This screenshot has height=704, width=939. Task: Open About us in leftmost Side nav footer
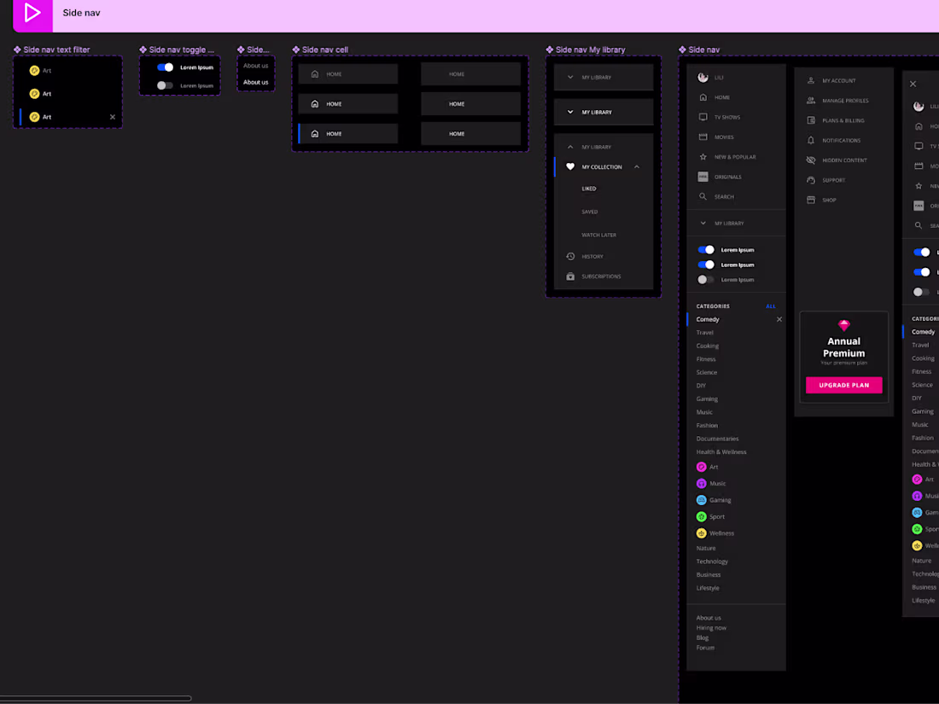709,618
